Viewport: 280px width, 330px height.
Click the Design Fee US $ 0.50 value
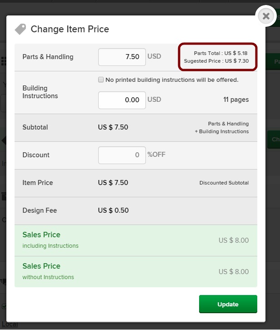click(113, 210)
